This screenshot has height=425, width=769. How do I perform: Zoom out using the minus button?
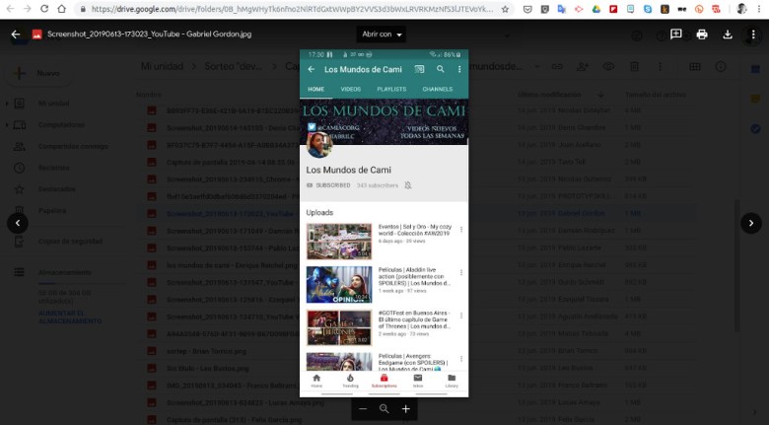(x=363, y=408)
